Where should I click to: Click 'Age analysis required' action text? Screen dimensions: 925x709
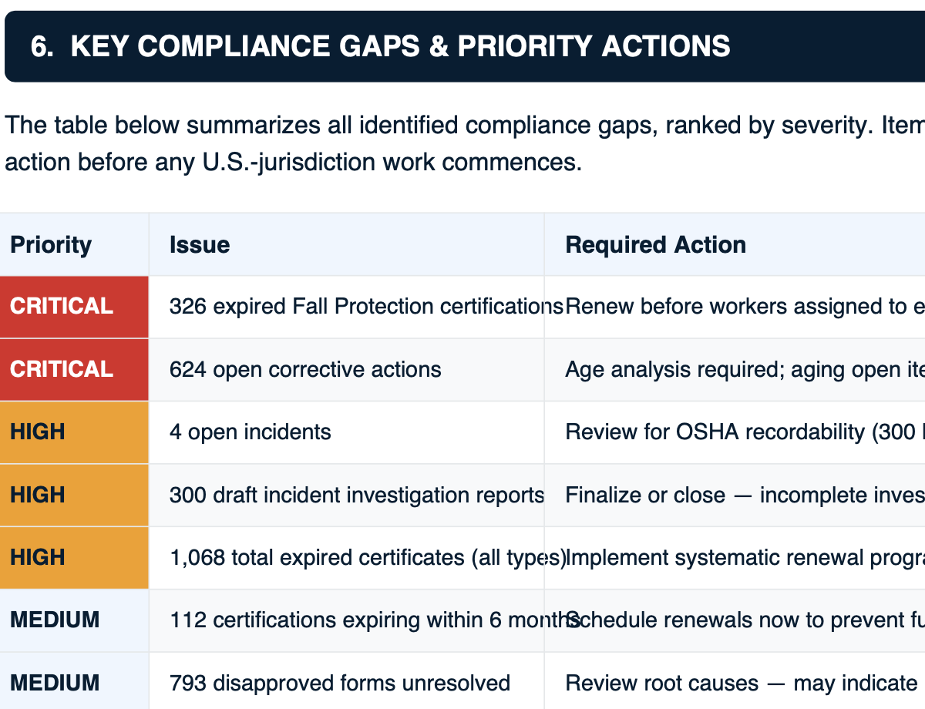[x=745, y=369]
